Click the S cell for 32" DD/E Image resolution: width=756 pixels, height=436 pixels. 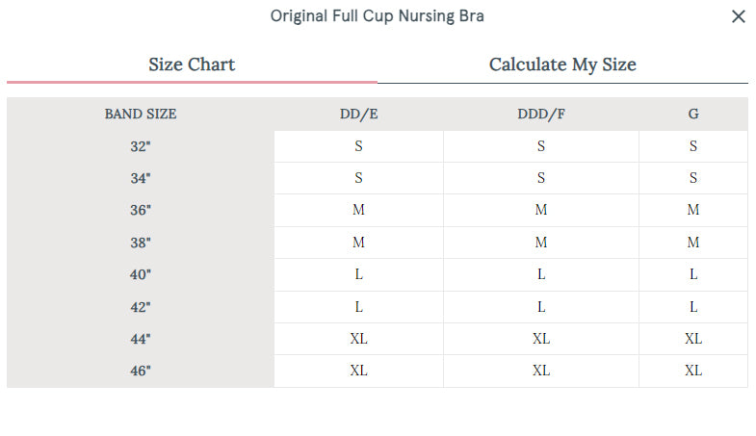point(358,146)
